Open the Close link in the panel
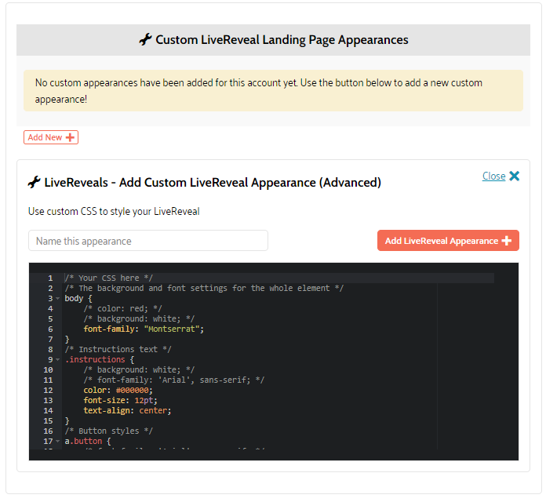546x502 pixels. click(x=493, y=176)
